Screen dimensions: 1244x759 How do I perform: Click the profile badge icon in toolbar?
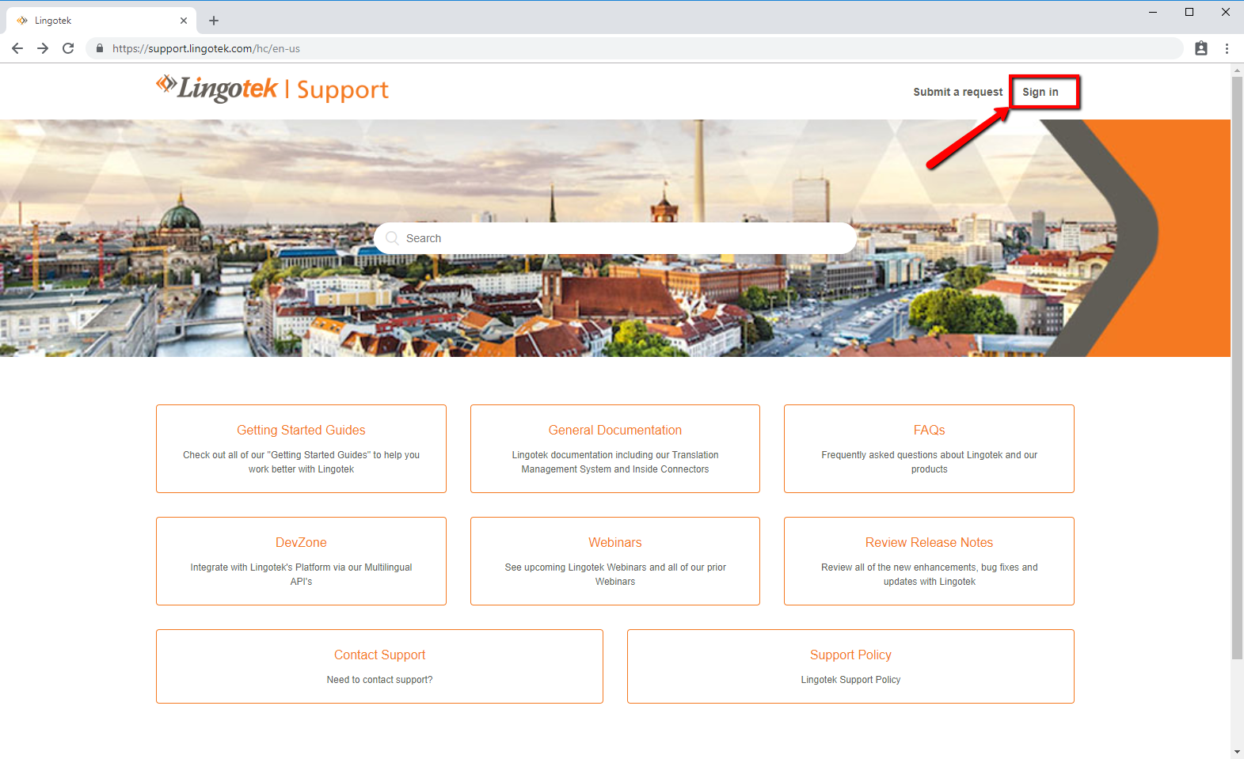[1201, 48]
